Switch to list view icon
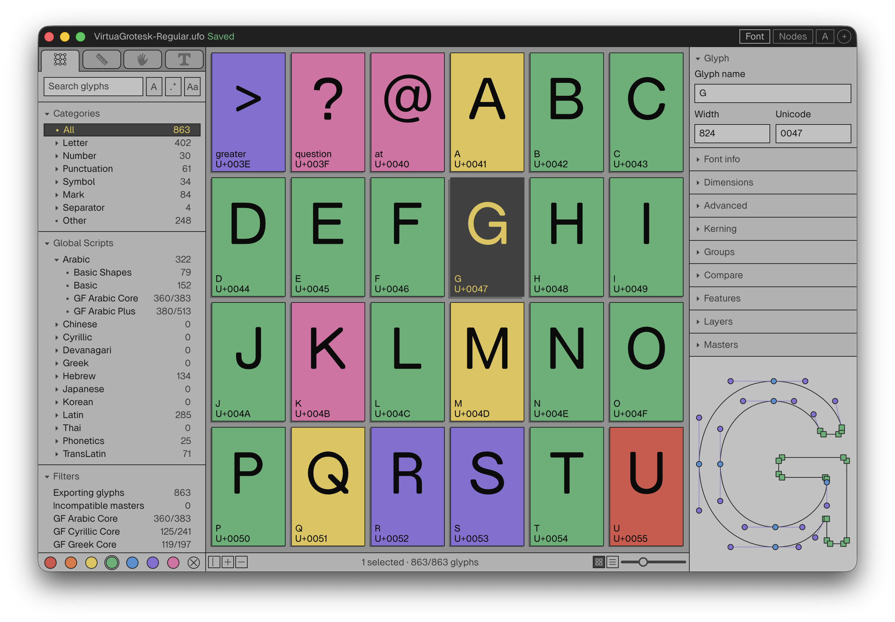The width and height of the screenshot is (895, 622). click(612, 562)
